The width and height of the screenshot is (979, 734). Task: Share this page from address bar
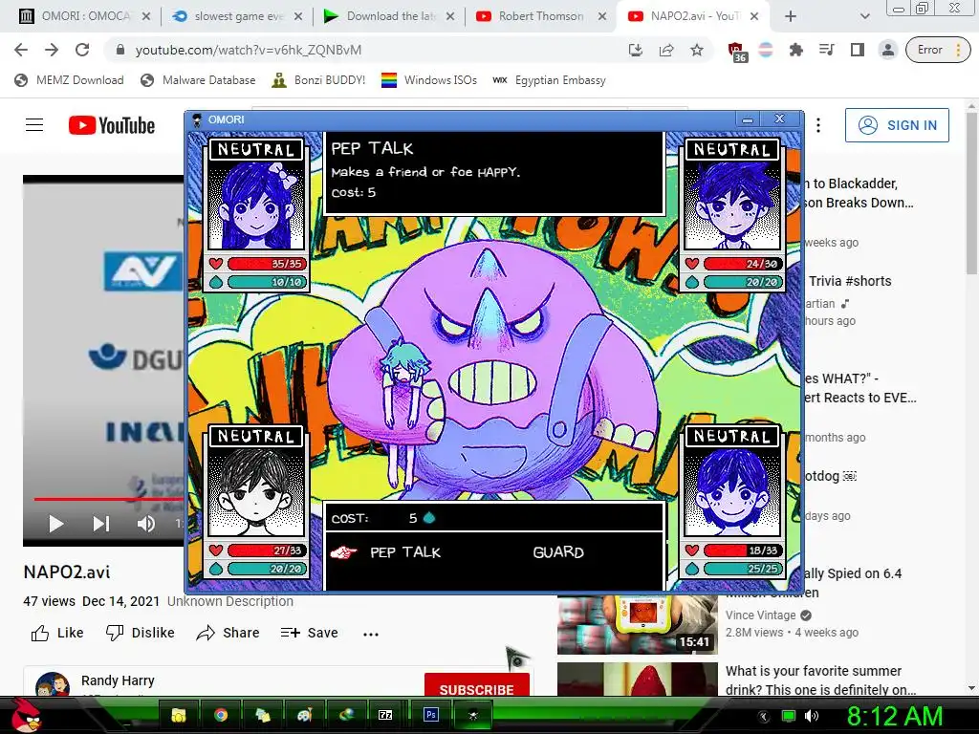point(666,50)
